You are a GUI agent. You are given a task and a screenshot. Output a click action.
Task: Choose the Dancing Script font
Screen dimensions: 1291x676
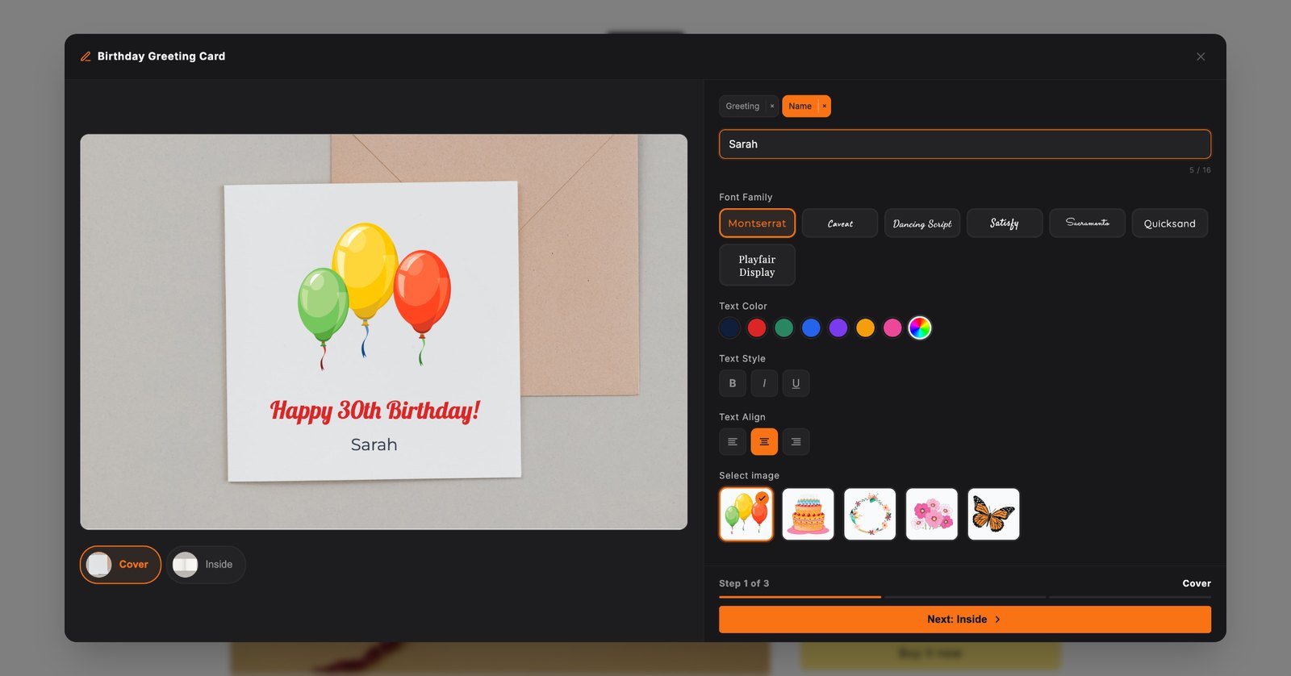[x=922, y=223]
